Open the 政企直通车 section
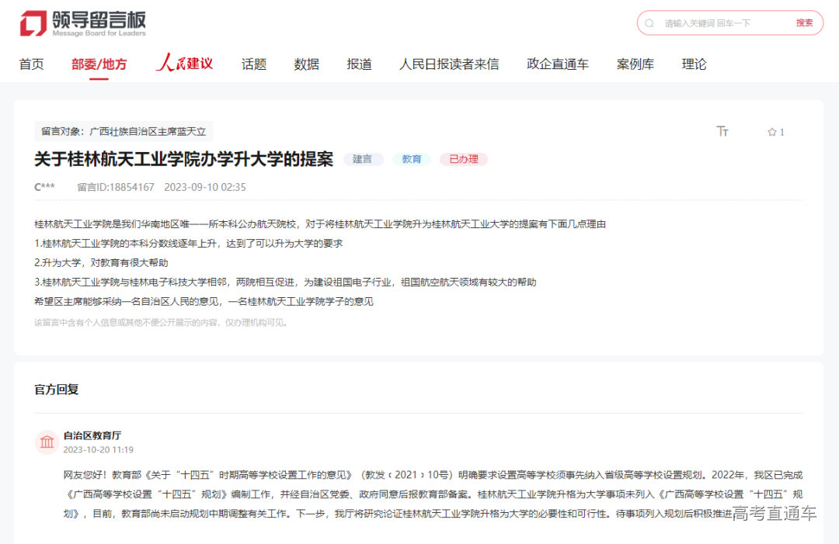The height and width of the screenshot is (544, 839). 559,64
